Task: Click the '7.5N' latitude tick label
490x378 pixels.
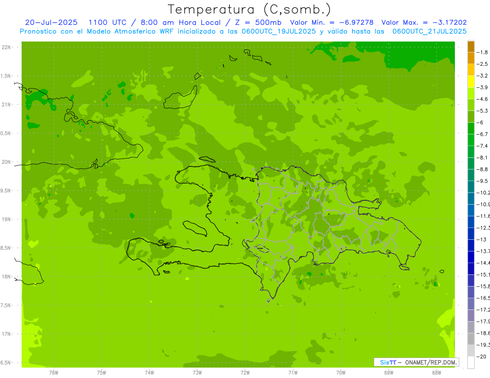Action: point(6,305)
